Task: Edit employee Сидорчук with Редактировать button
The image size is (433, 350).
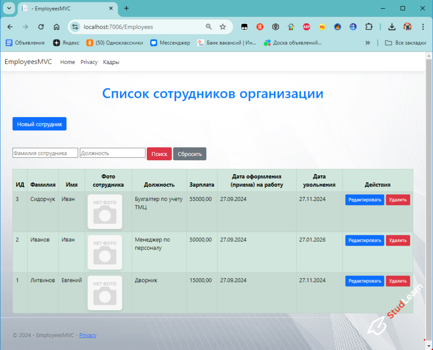Action: point(364,200)
